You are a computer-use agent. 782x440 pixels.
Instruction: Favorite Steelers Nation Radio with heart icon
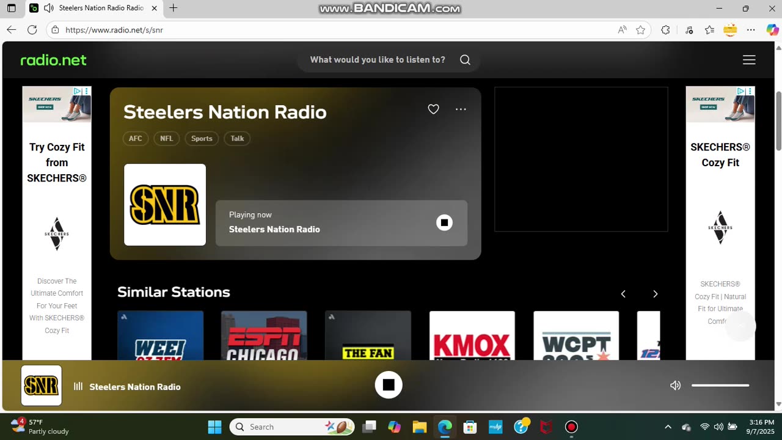pyautogui.click(x=433, y=109)
